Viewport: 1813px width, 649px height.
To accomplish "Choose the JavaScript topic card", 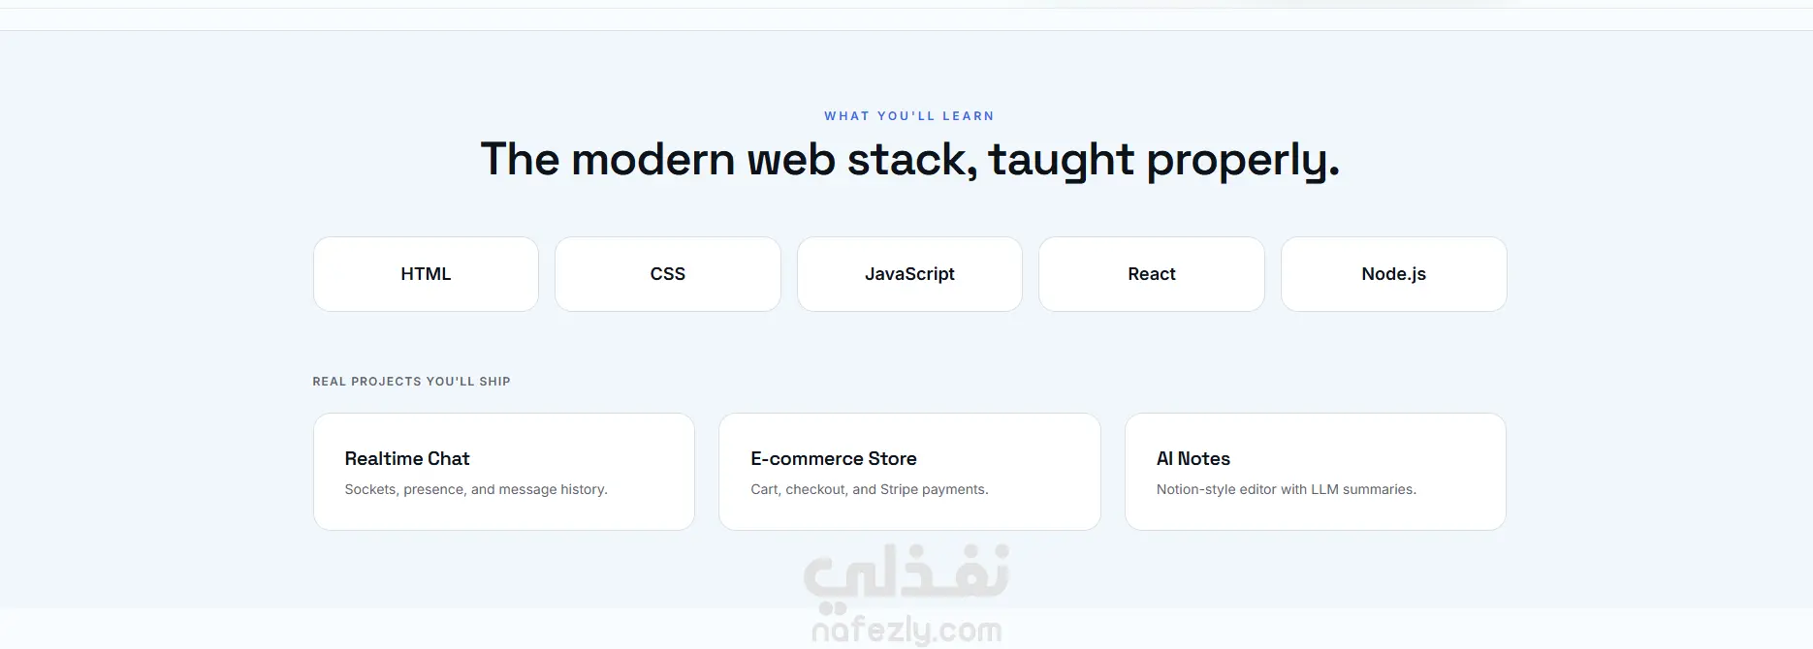I will click(909, 274).
